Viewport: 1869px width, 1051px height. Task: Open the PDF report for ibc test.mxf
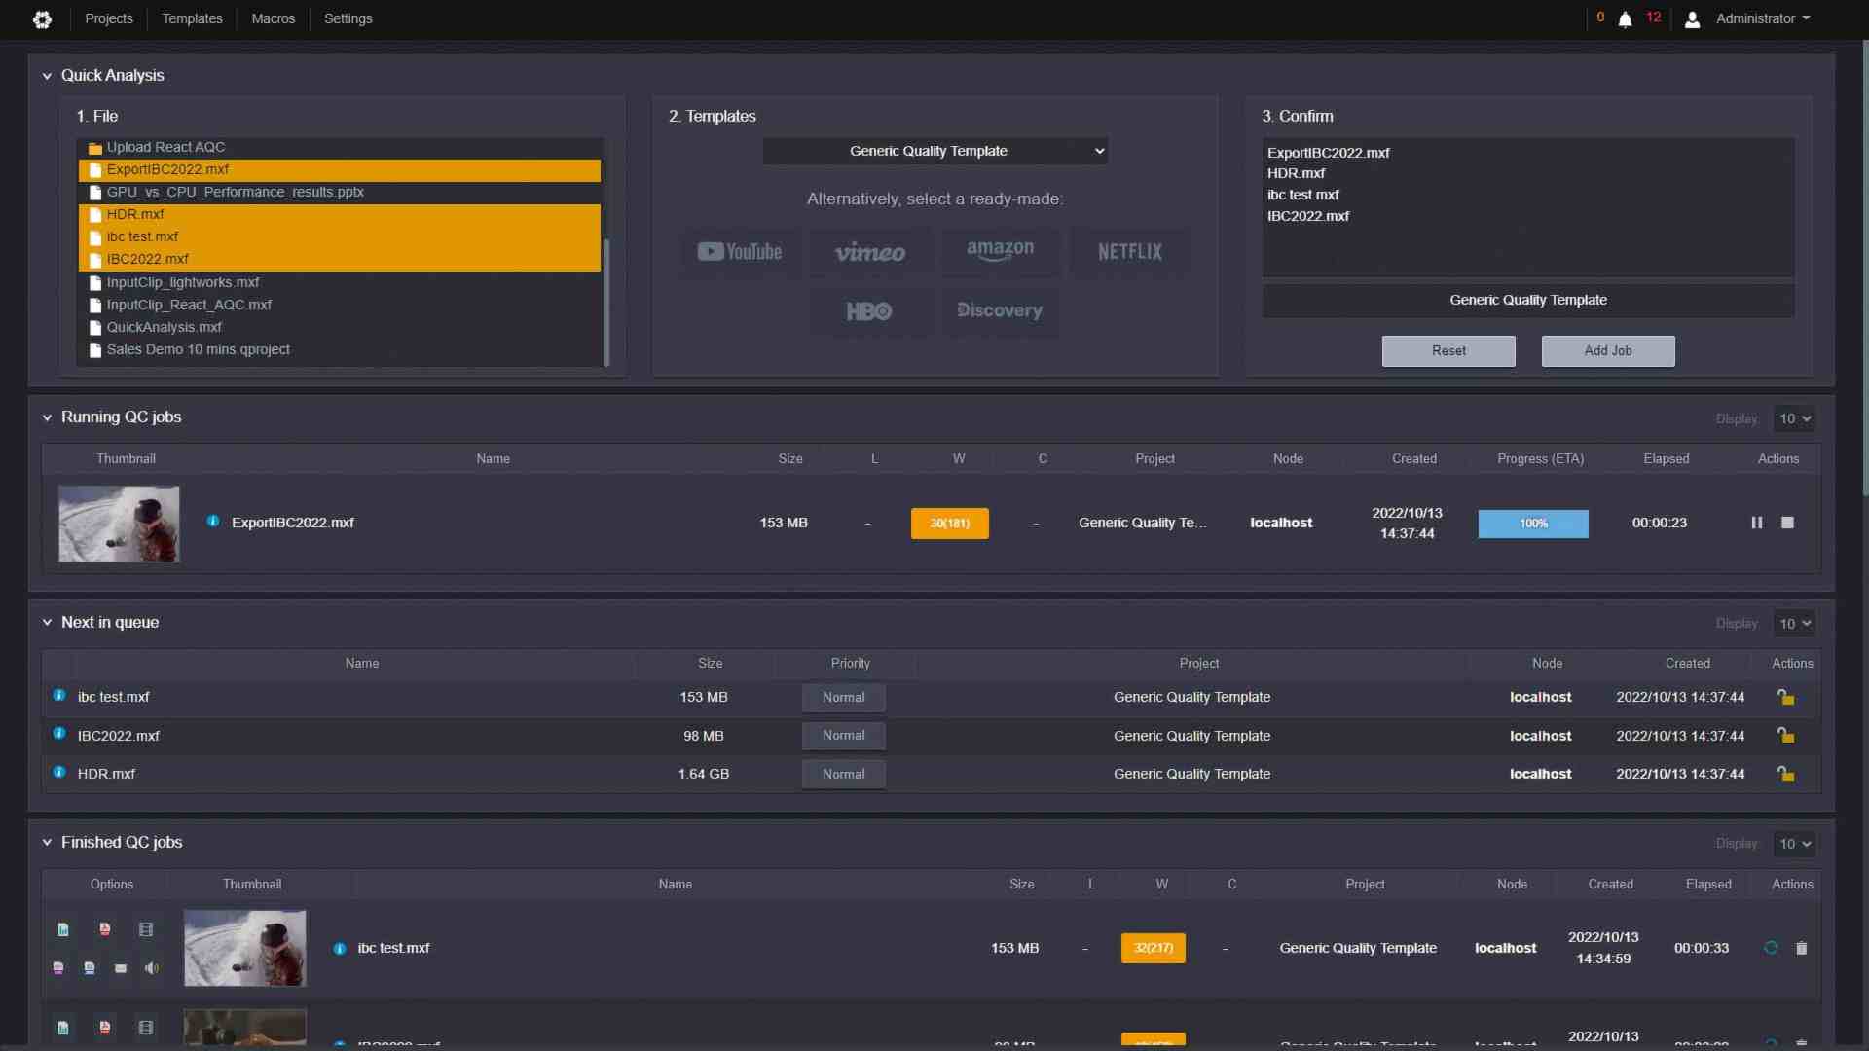click(x=104, y=929)
